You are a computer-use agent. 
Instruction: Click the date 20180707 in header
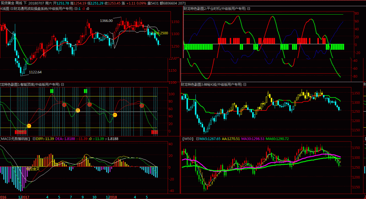36,3
